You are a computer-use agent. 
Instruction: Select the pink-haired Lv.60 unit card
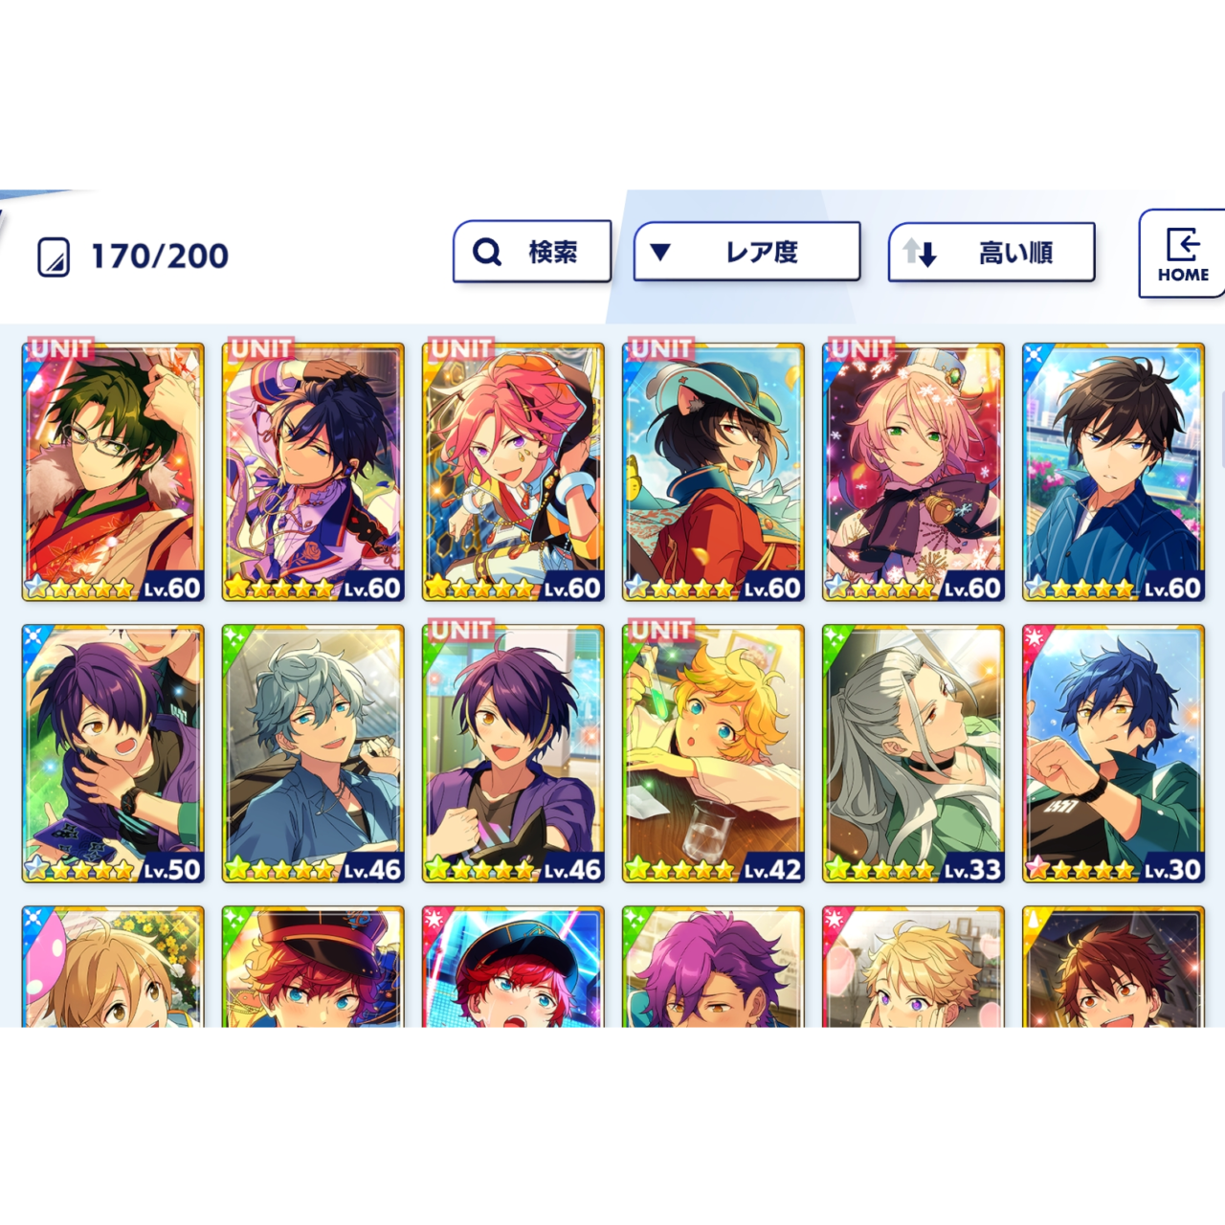point(513,472)
